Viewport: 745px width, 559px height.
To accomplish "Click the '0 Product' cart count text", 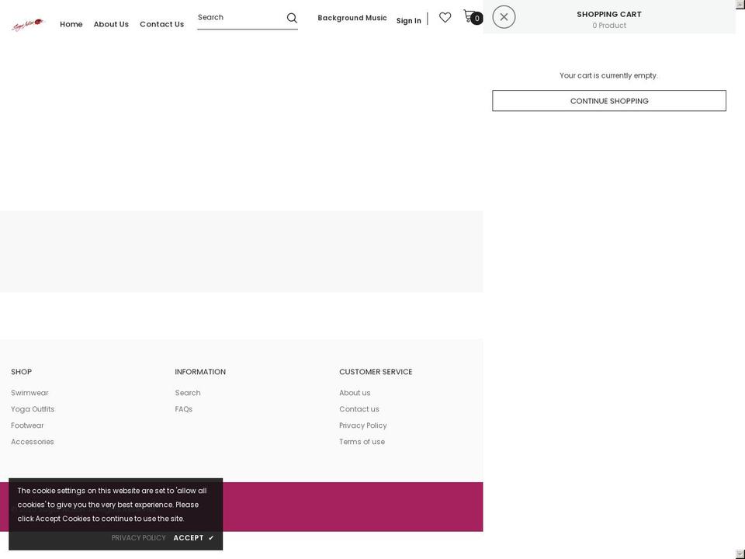I will [608, 26].
